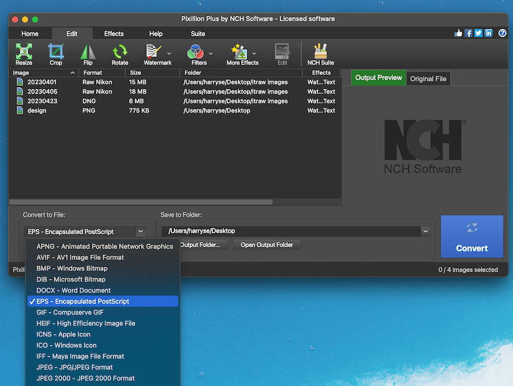Click the file icon for 20230423
The height and width of the screenshot is (386, 513).
(20, 101)
